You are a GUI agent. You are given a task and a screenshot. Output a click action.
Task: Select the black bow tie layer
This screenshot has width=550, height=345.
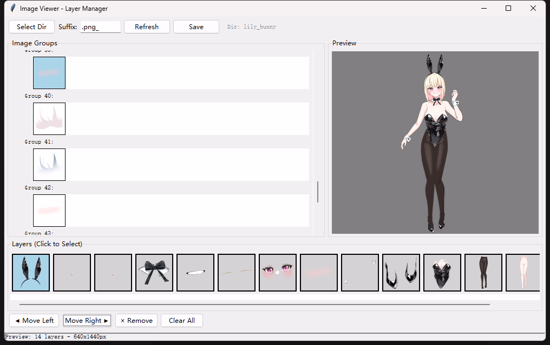[x=154, y=273]
